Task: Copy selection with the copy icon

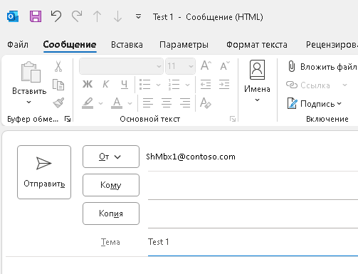Action: pos(58,85)
